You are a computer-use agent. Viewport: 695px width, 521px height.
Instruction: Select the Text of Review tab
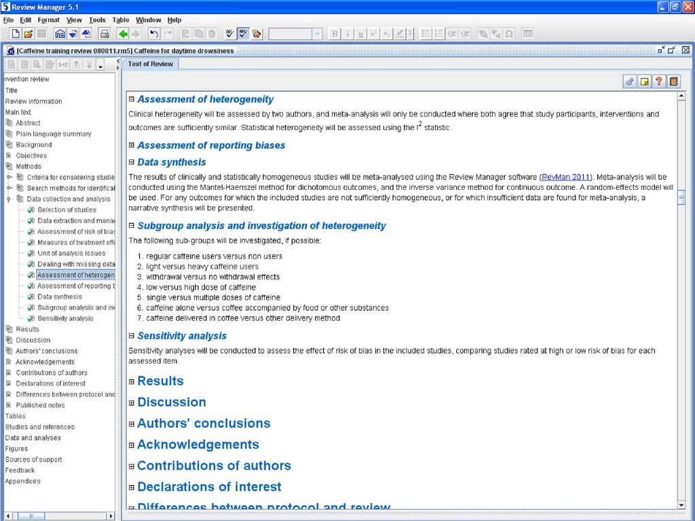click(x=151, y=64)
